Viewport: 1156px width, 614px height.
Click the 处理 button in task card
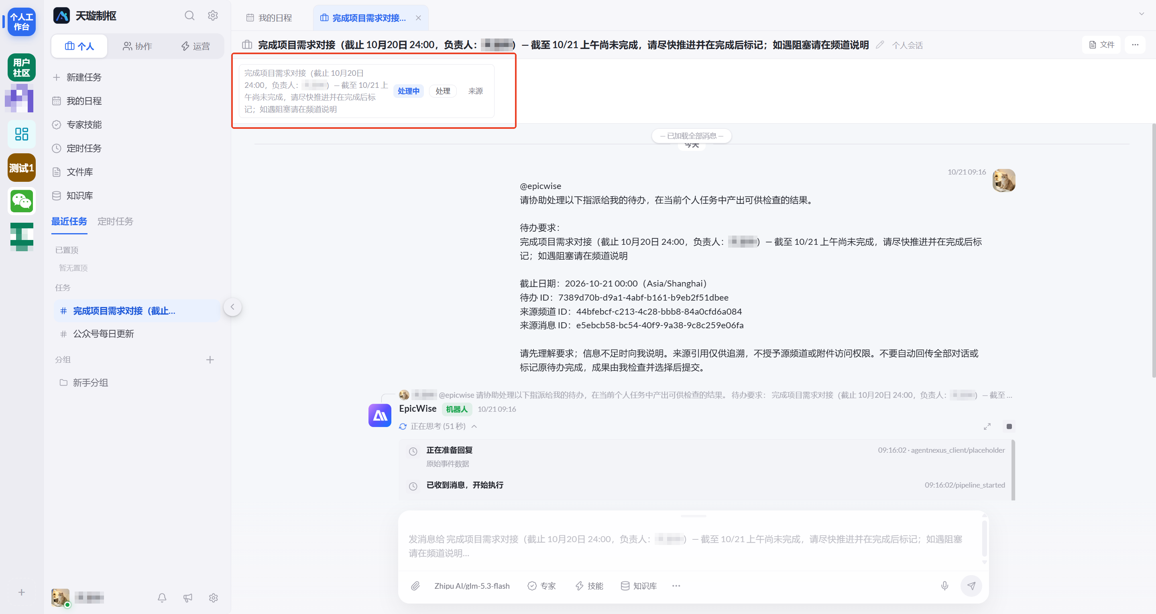(x=442, y=91)
